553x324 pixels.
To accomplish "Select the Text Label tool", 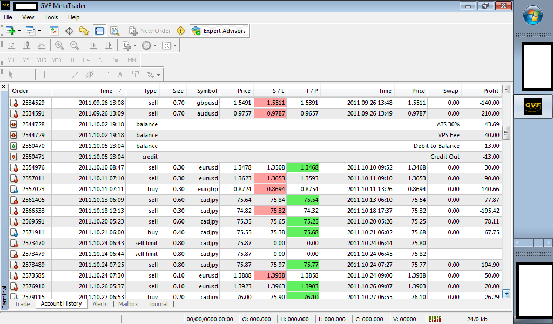I will tap(135, 75).
